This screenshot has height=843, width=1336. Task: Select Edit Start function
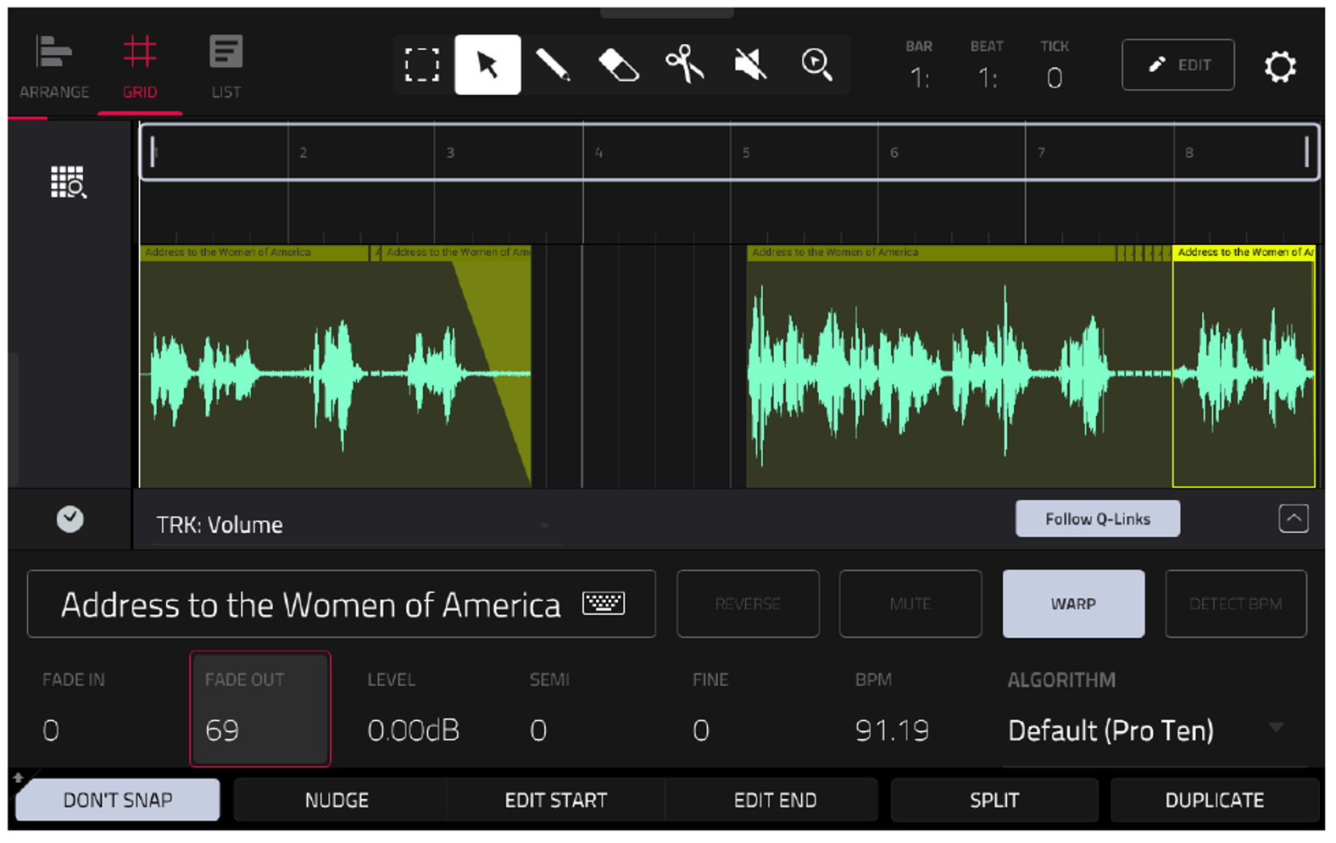(x=556, y=800)
